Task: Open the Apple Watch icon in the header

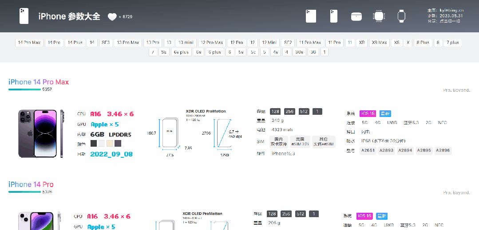Action: (x=401, y=16)
